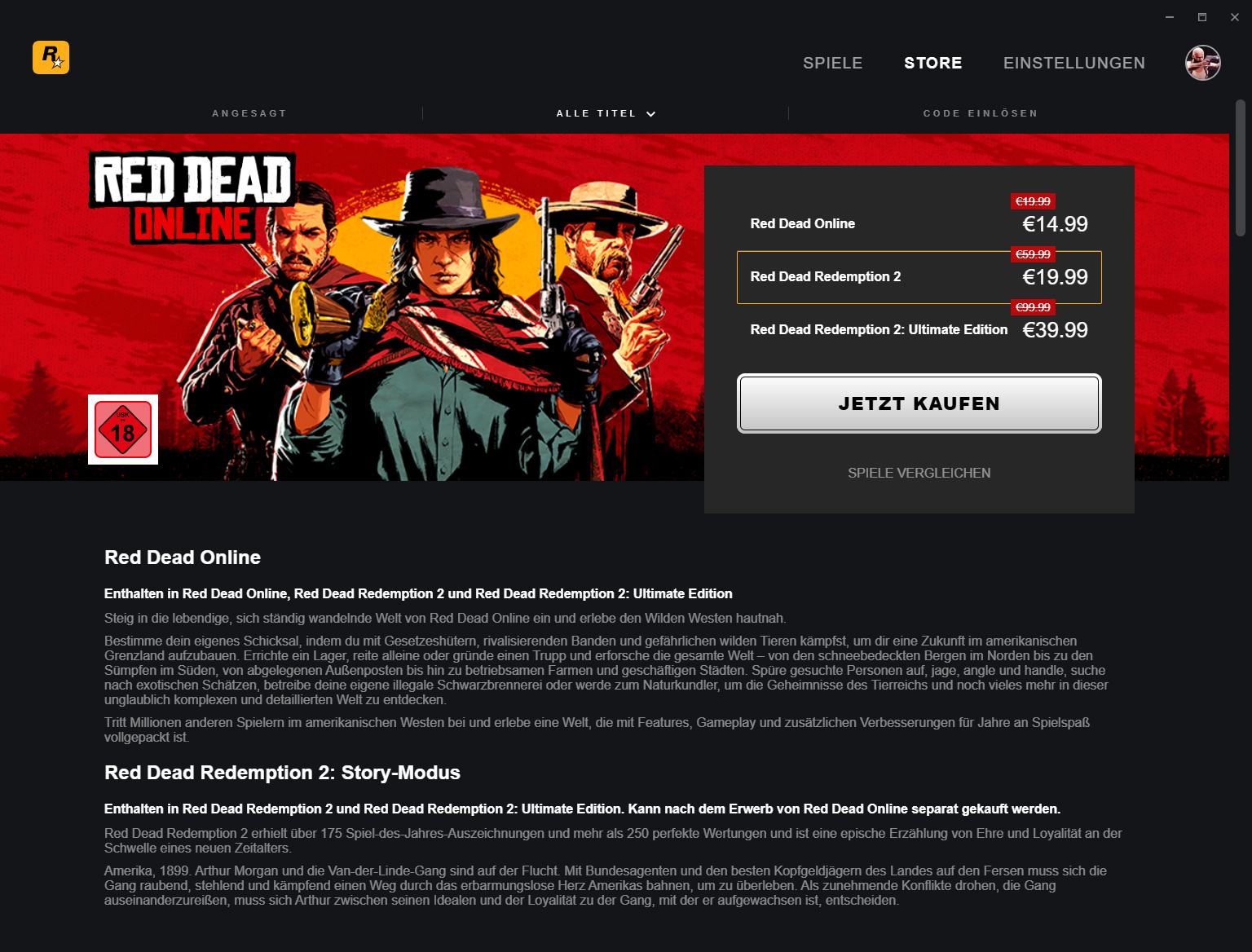
Task: Close the launcher window
Action: pyautogui.click(x=1235, y=17)
